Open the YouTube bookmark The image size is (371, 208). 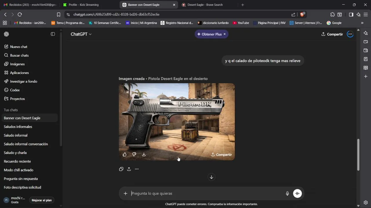click(x=241, y=23)
